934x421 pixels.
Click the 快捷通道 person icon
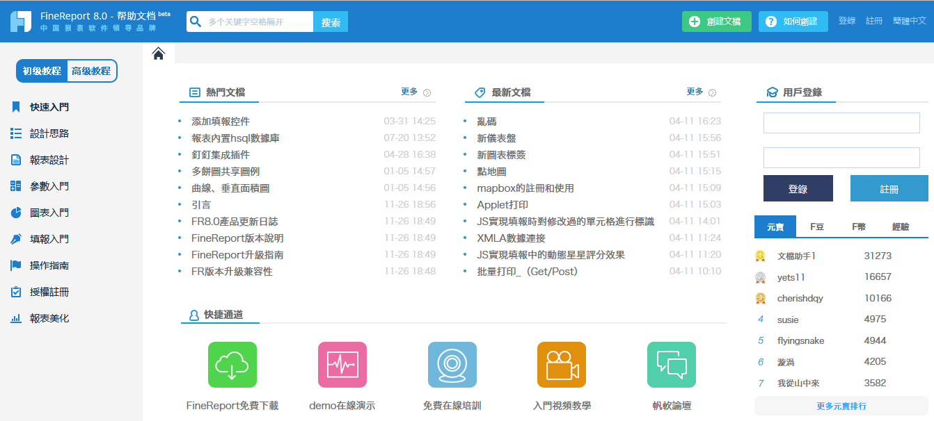pyautogui.click(x=194, y=315)
